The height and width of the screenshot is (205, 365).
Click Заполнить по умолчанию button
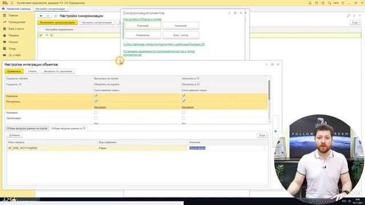point(58,71)
